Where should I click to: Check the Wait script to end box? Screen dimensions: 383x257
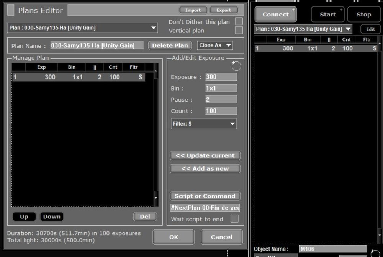(x=234, y=219)
